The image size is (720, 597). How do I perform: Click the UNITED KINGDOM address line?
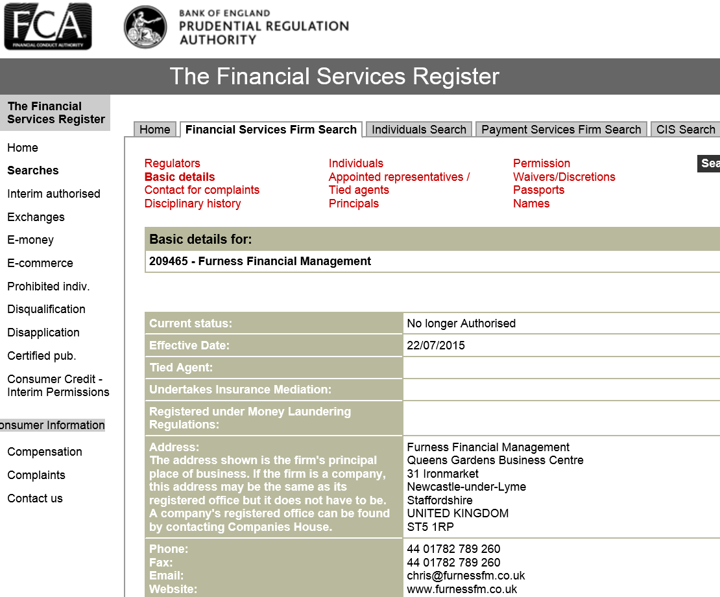click(x=458, y=513)
